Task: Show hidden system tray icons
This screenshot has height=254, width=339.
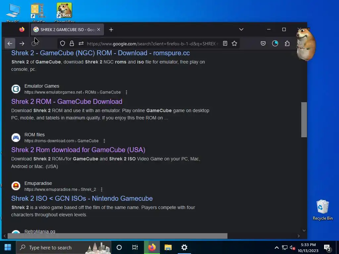Action: (x=276, y=247)
